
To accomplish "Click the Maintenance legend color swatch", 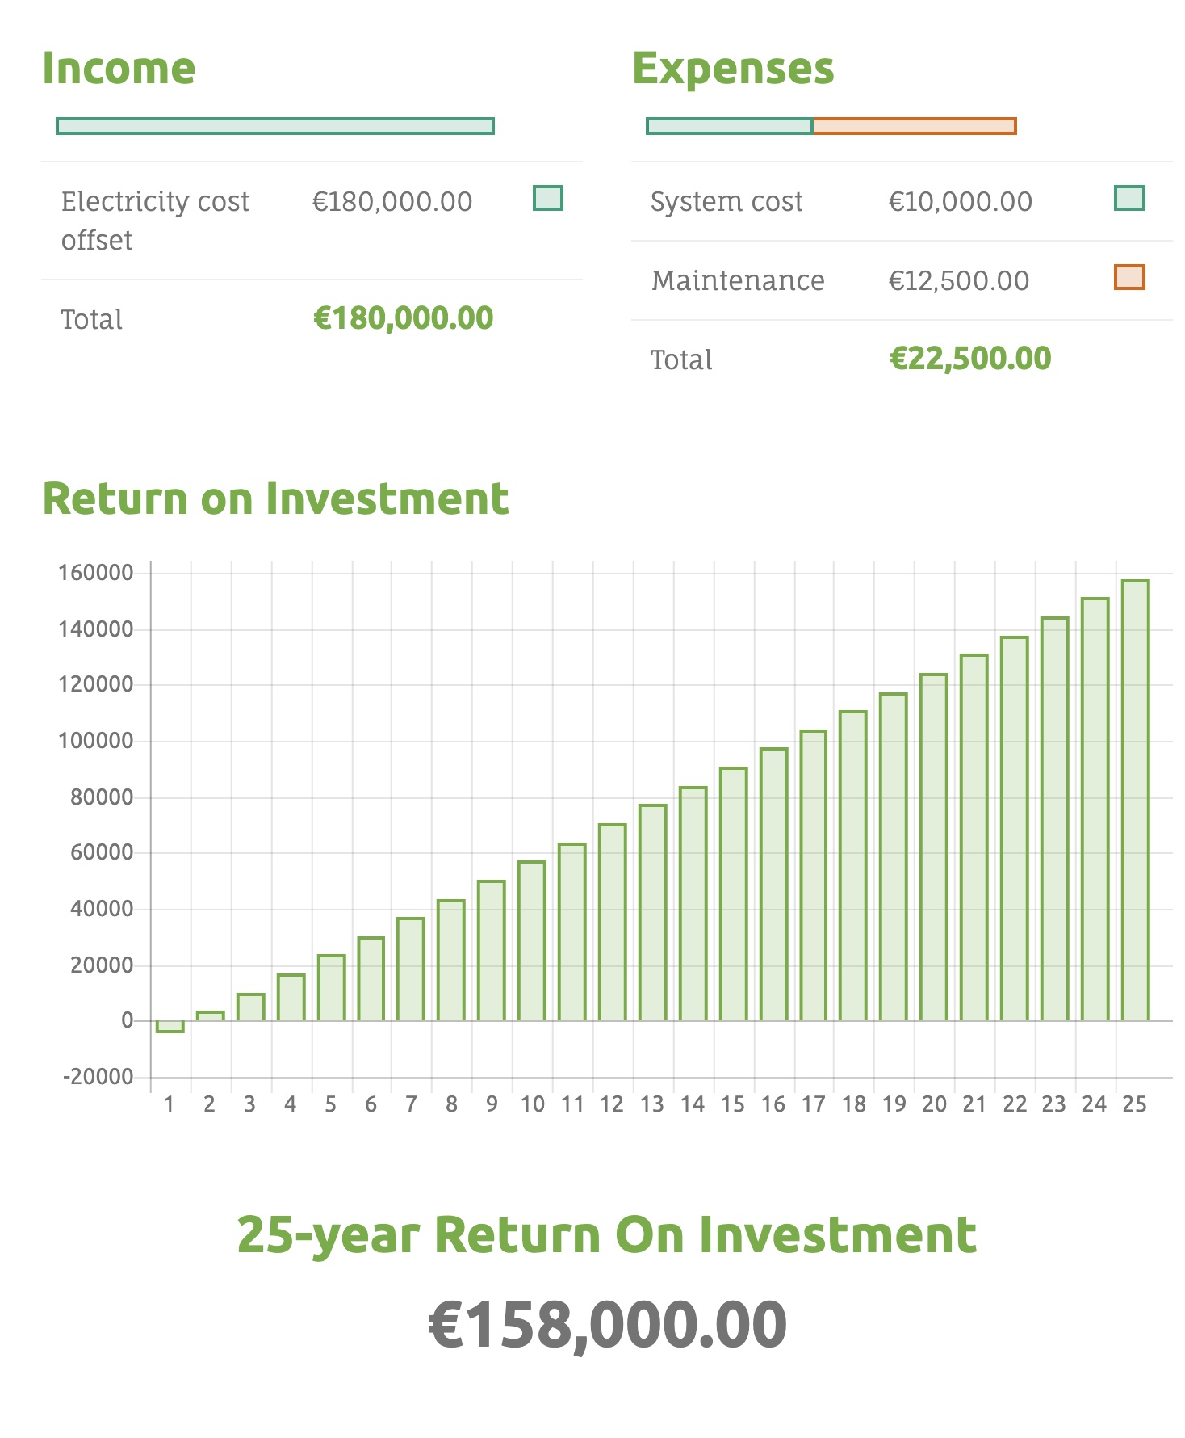I will pyautogui.click(x=1129, y=277).
